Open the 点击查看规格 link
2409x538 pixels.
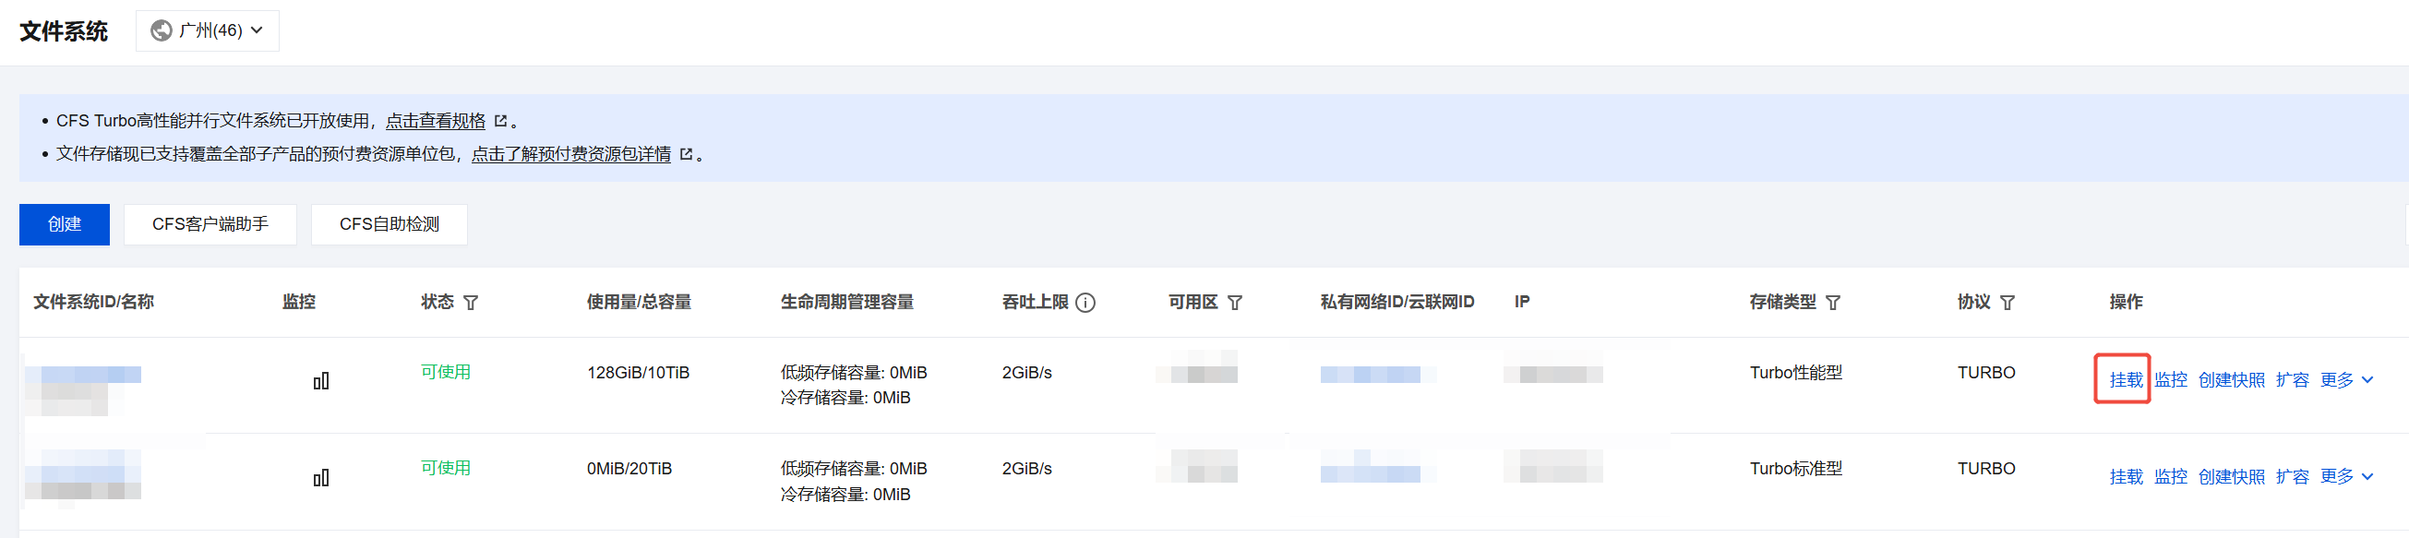pos(436,121)
